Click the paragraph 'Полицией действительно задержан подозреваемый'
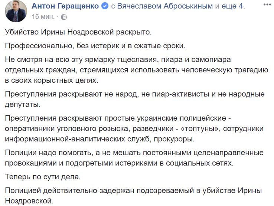The width and height of the screenshot is (274, 206). pyautogui.click(x=133, y=196)
